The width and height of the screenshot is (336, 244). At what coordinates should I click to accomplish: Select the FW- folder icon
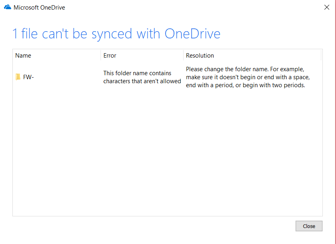coord(18,77)
